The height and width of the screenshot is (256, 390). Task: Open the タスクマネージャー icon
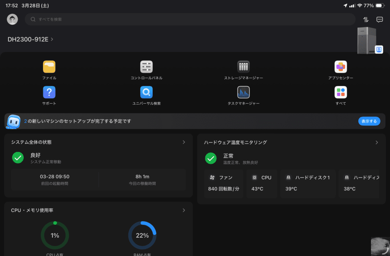pos(243,93)
